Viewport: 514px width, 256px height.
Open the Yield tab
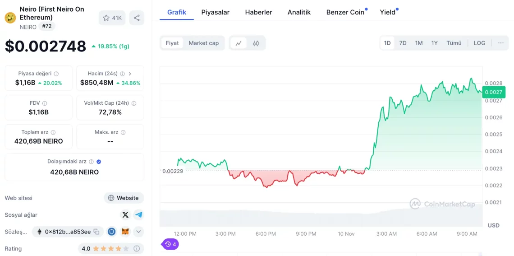[x=388, y=13]
